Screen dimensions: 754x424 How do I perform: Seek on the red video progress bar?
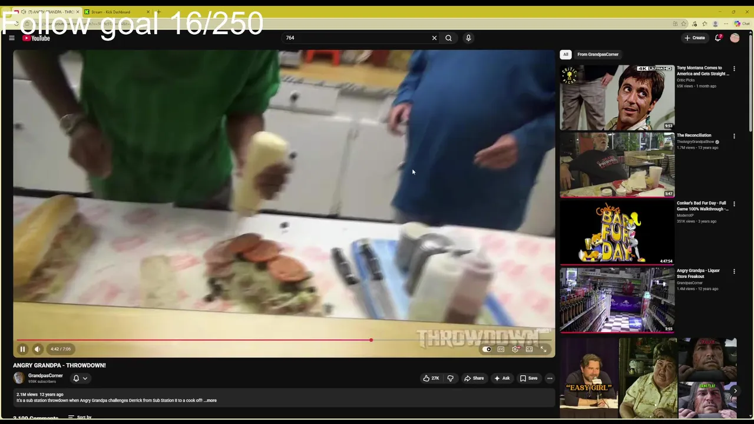coord(284,340)
